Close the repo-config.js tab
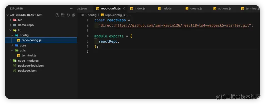The image size is (265, 104). point(124,8)
